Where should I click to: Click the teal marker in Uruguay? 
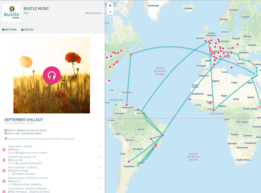coord(138,165)
